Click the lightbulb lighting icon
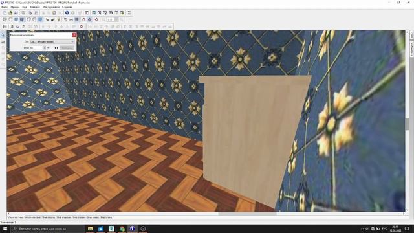 tap(58, 19)
